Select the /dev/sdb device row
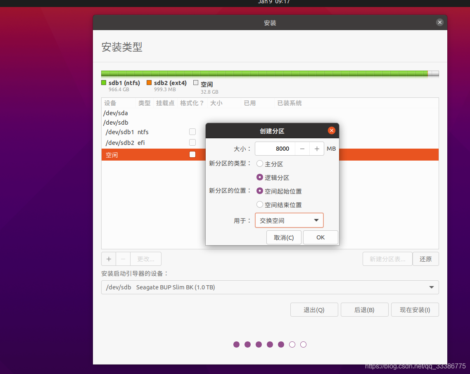The image size is (470, 374). tap(270, 122)
